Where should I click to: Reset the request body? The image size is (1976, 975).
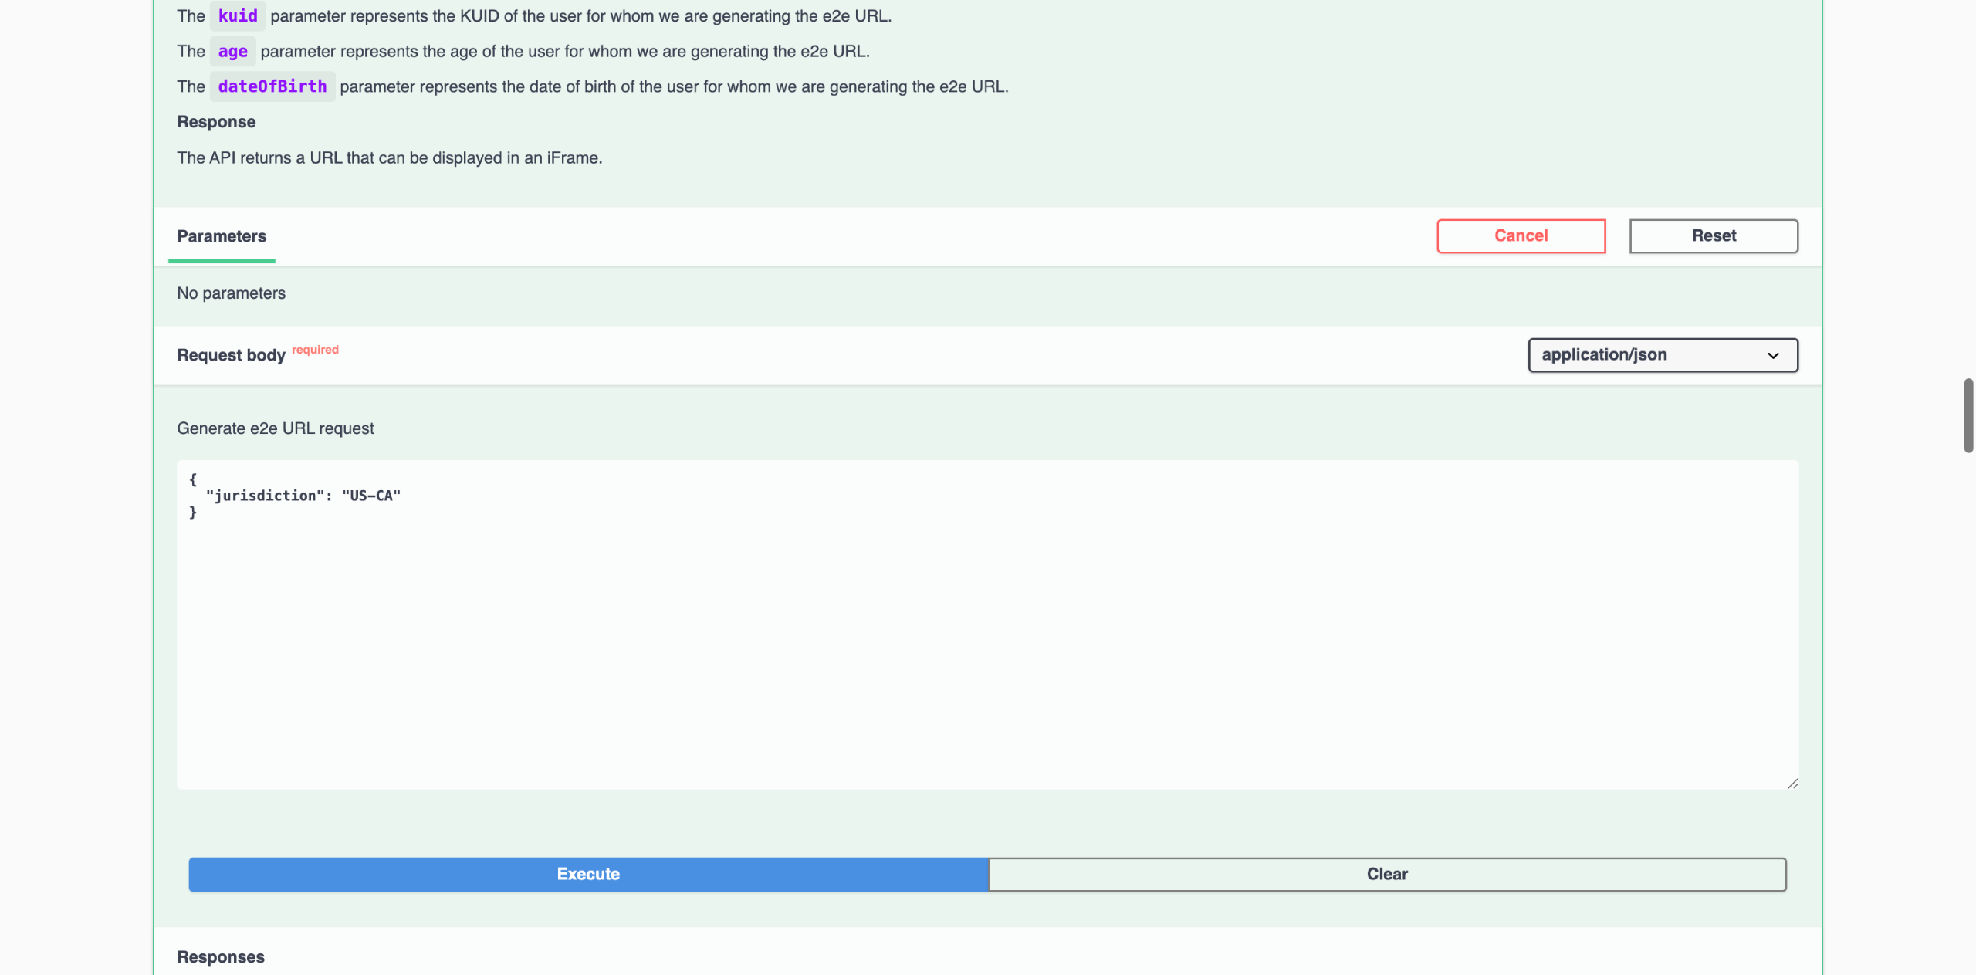[x=1714, y=235]
